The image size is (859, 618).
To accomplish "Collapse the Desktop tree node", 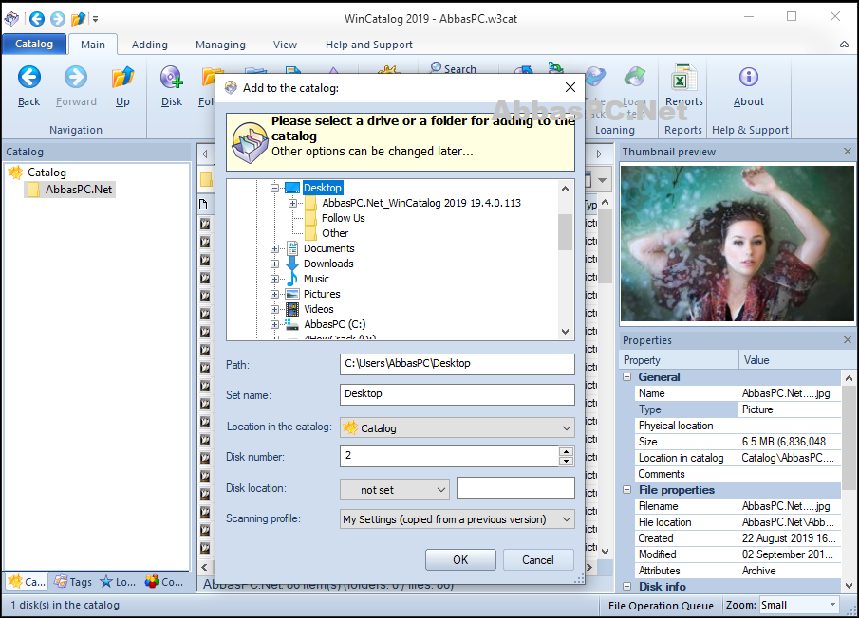I will [x=274, y=188].
